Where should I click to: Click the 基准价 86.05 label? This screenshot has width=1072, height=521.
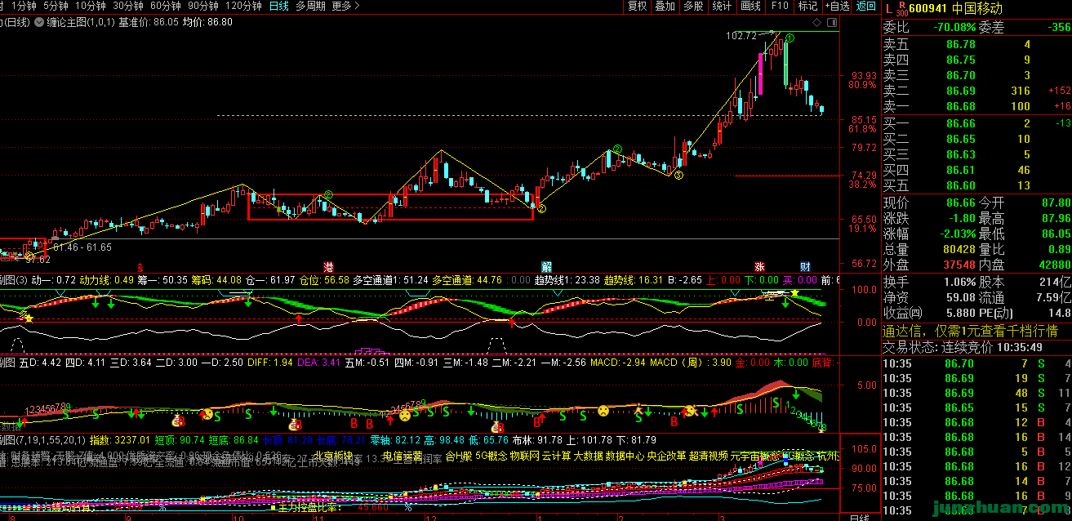(149, 22)
